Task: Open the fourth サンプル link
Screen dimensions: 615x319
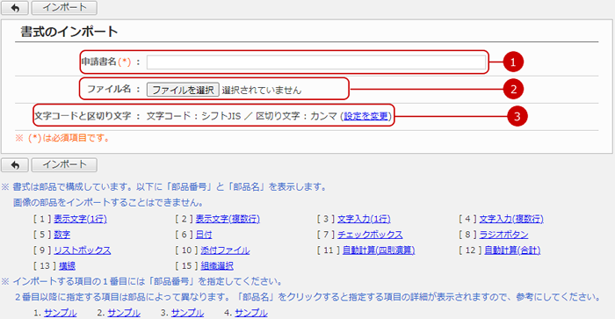Action: click(251, 313)
